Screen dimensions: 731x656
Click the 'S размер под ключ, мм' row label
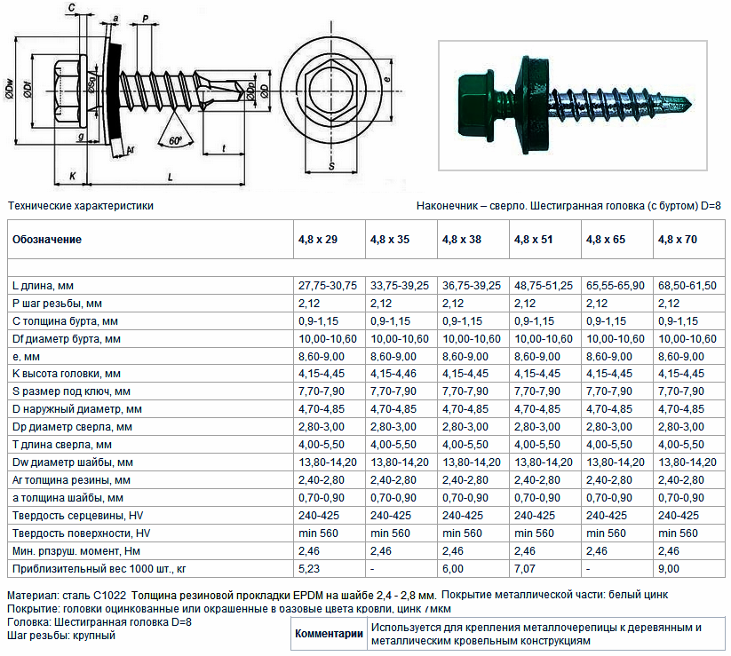[71, 391]
